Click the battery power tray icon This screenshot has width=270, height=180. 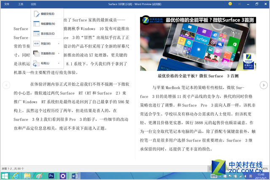235,176
